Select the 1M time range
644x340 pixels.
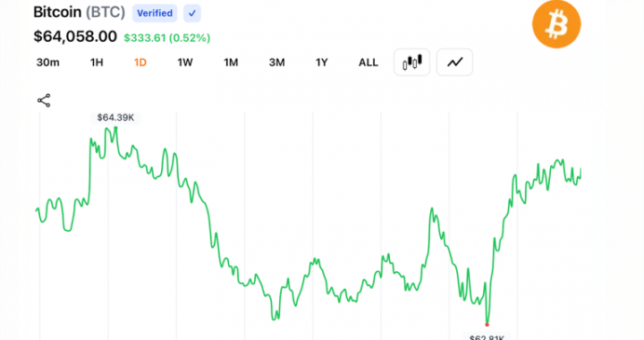231,63
